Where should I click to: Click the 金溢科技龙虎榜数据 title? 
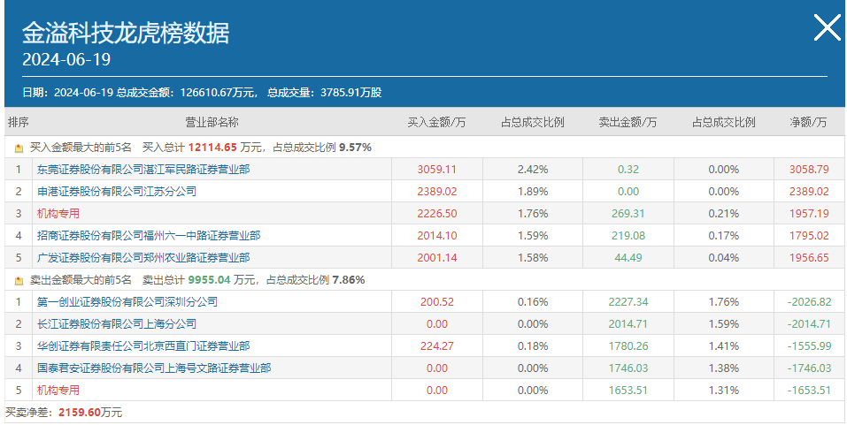pos(126,33)
